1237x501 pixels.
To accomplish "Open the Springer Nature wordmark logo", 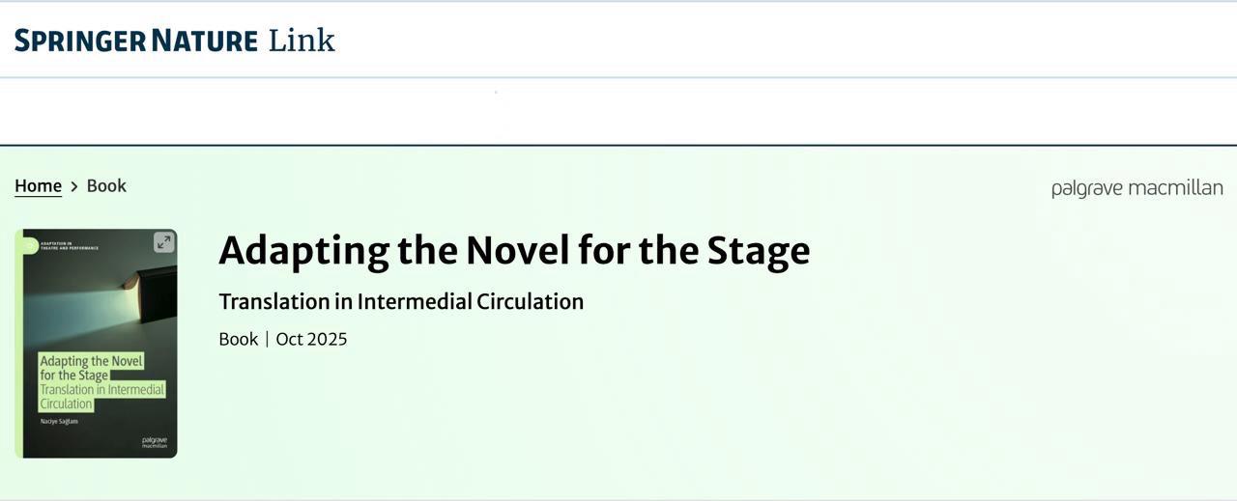I will coord(136,41).
